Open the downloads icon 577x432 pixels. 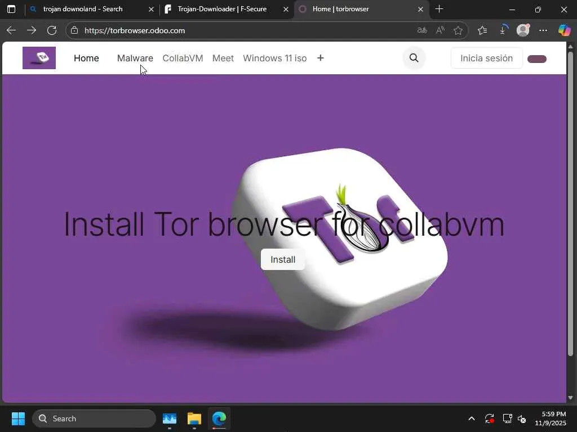click(503, 30)
